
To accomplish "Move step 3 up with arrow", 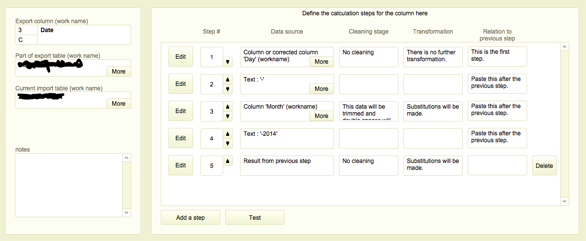I will 228,106.
